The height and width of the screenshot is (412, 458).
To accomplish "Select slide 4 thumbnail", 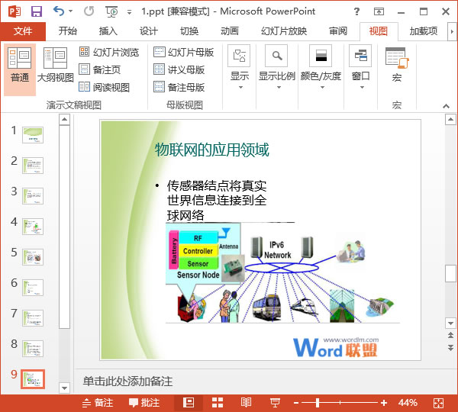I will tap(33, 227).
